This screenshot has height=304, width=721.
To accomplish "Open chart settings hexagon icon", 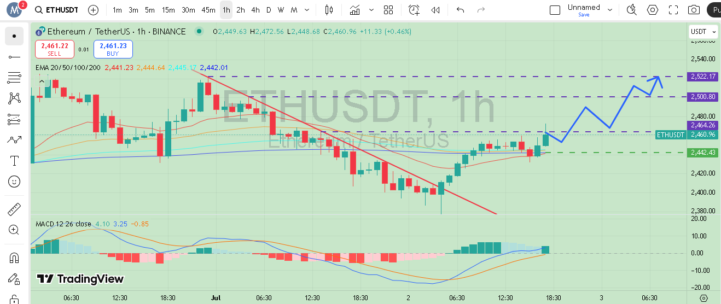I will pos(653,10).
